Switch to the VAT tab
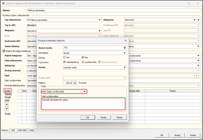This screenshot has width=203, height=140. coord(13,130)
